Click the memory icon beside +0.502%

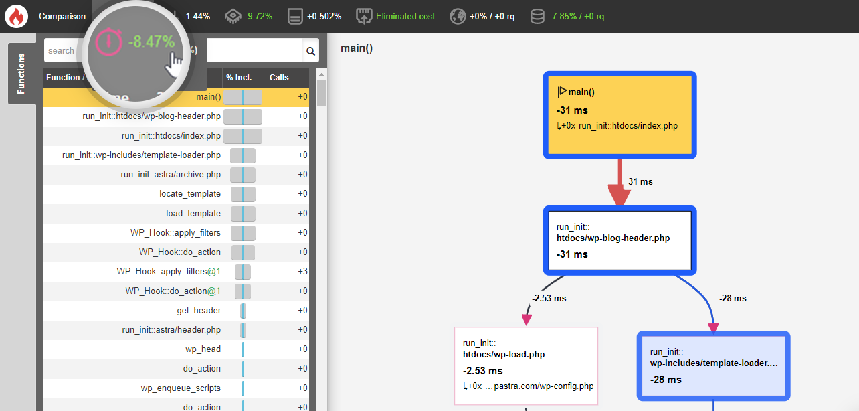(x=296, y=16)
